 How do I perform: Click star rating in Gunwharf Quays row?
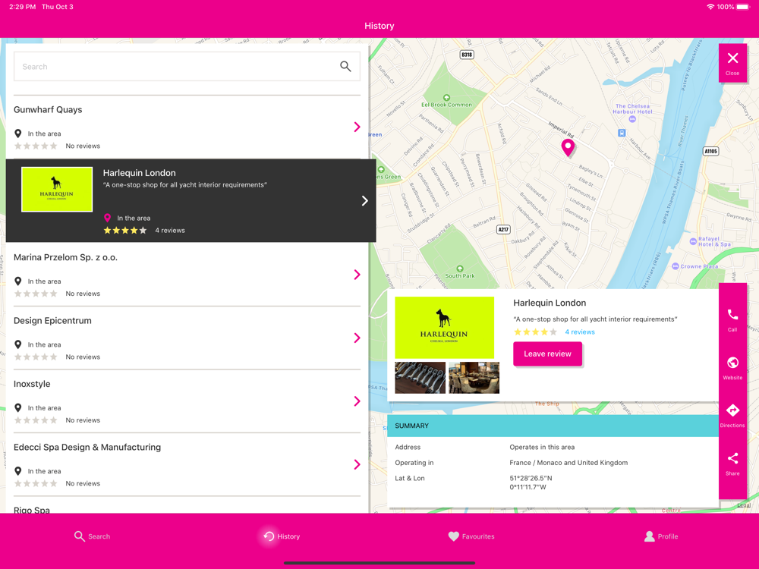[36, 146]
